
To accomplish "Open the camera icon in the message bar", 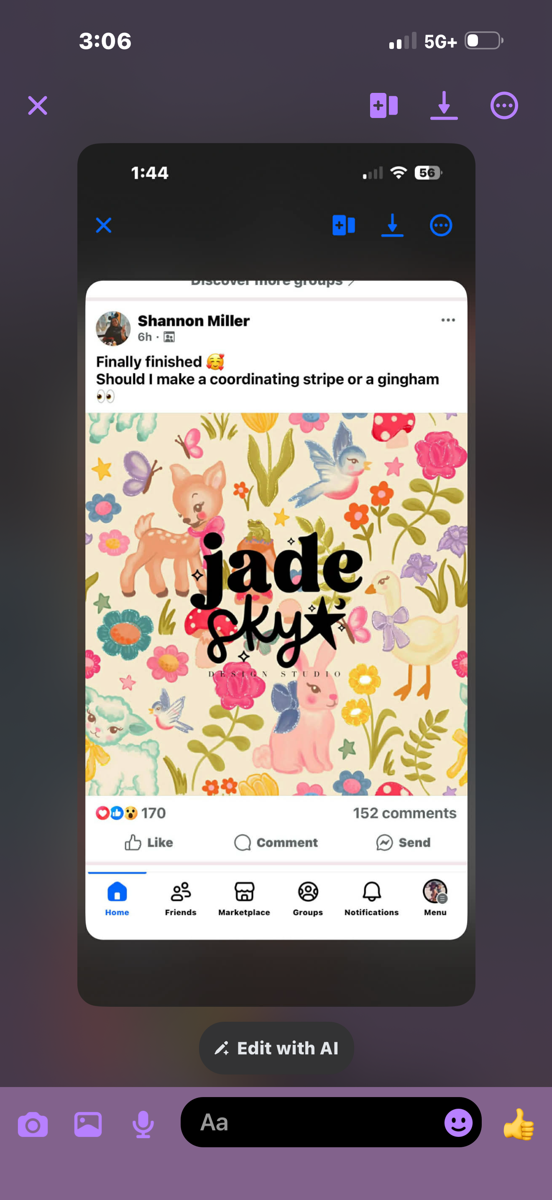I will [33, 1125].
